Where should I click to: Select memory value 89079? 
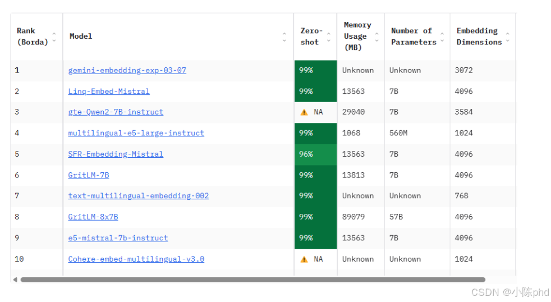[x=353, y=217]
